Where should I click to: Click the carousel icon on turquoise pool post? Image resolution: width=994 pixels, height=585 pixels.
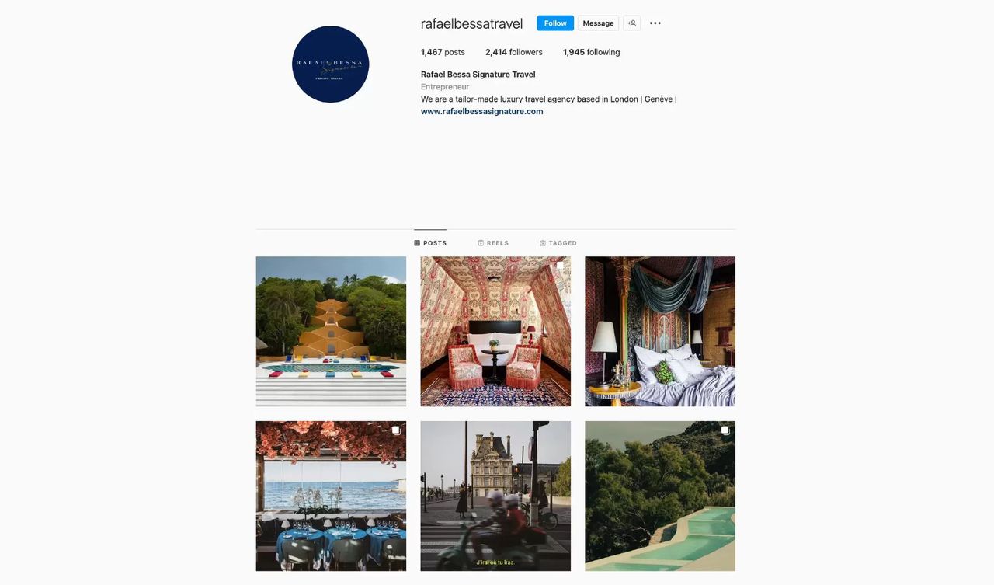(x=725, y=430)
